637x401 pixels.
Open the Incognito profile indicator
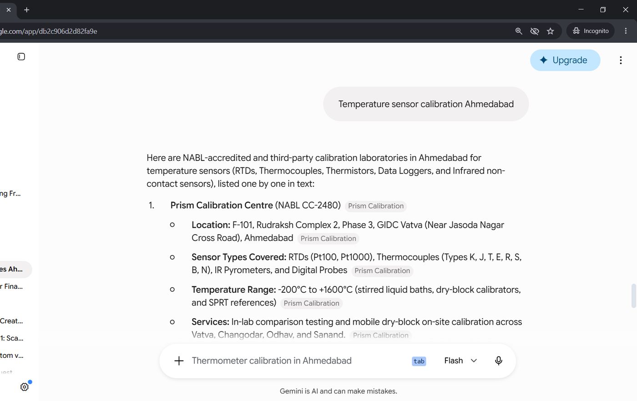tap(591, 31)
